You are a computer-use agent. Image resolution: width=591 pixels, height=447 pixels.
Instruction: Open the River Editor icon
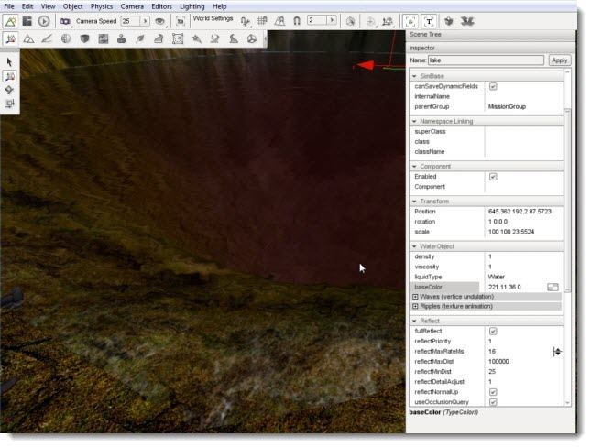214,38
